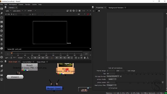Click the proxy scale 0.5 input field
The height and width of the screenshot is (94, 167).
[111, 83]
